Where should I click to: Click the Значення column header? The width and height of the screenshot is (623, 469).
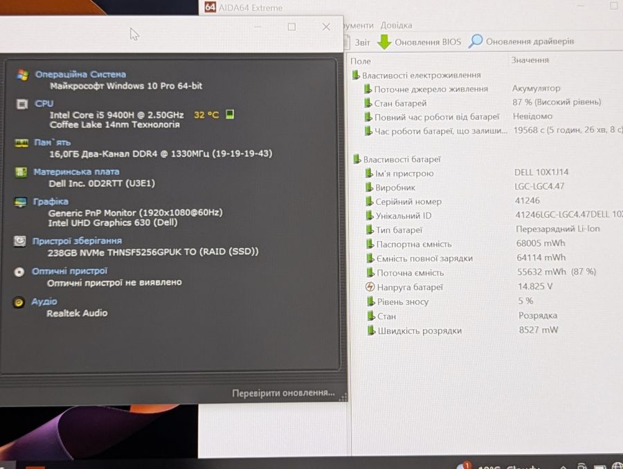[x=530, y=60]
